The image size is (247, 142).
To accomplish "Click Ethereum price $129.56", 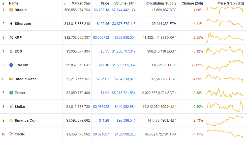I will pos(103,24).
